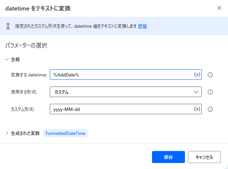
Task: Click the 変換する datetime label
Action: click(x=29, y=75)
